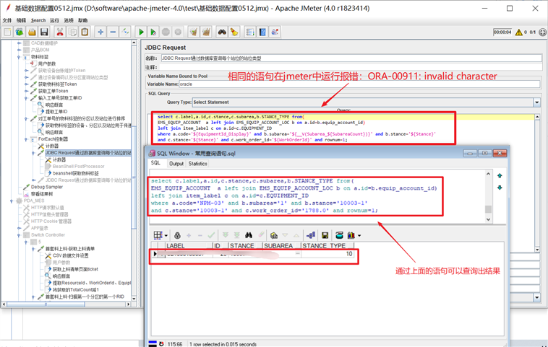Select the BeanShell PostProcessor tree item

79,167
